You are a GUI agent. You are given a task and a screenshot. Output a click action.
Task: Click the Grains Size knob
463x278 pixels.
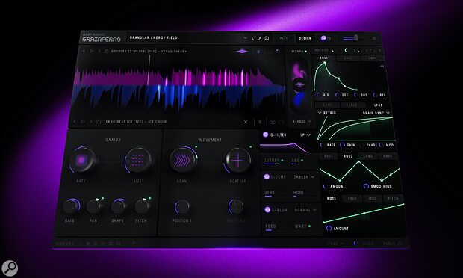[x=138, y=161]
